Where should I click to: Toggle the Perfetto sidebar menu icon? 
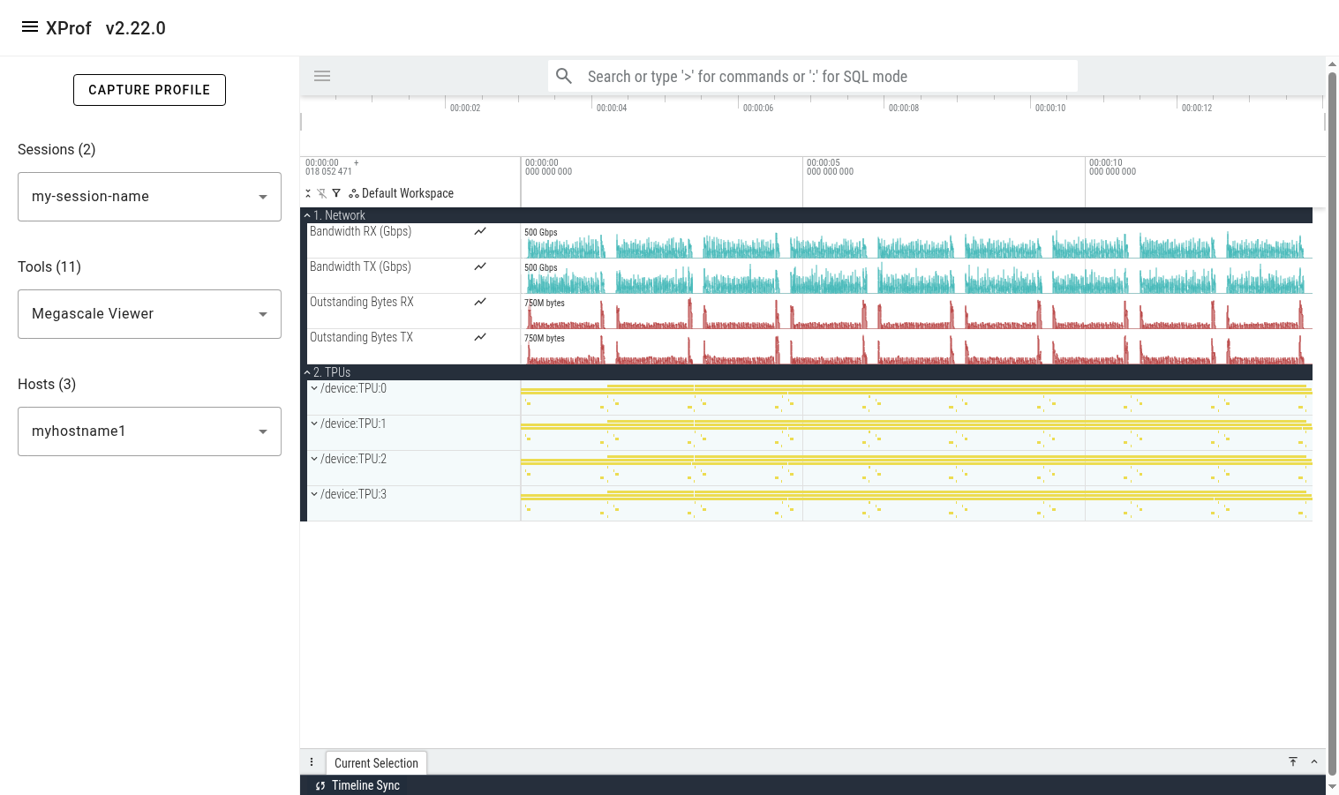pyautogui.click(x=322, y=76)
